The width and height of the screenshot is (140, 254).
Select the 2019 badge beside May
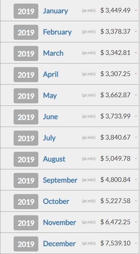[26, 96]
